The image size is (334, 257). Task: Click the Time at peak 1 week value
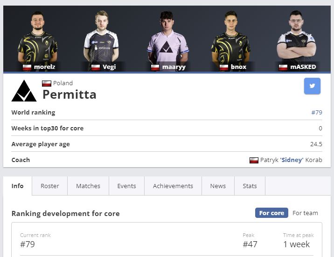296,244
